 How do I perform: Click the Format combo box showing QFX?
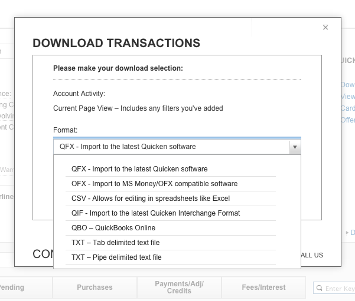pos(177,147)
